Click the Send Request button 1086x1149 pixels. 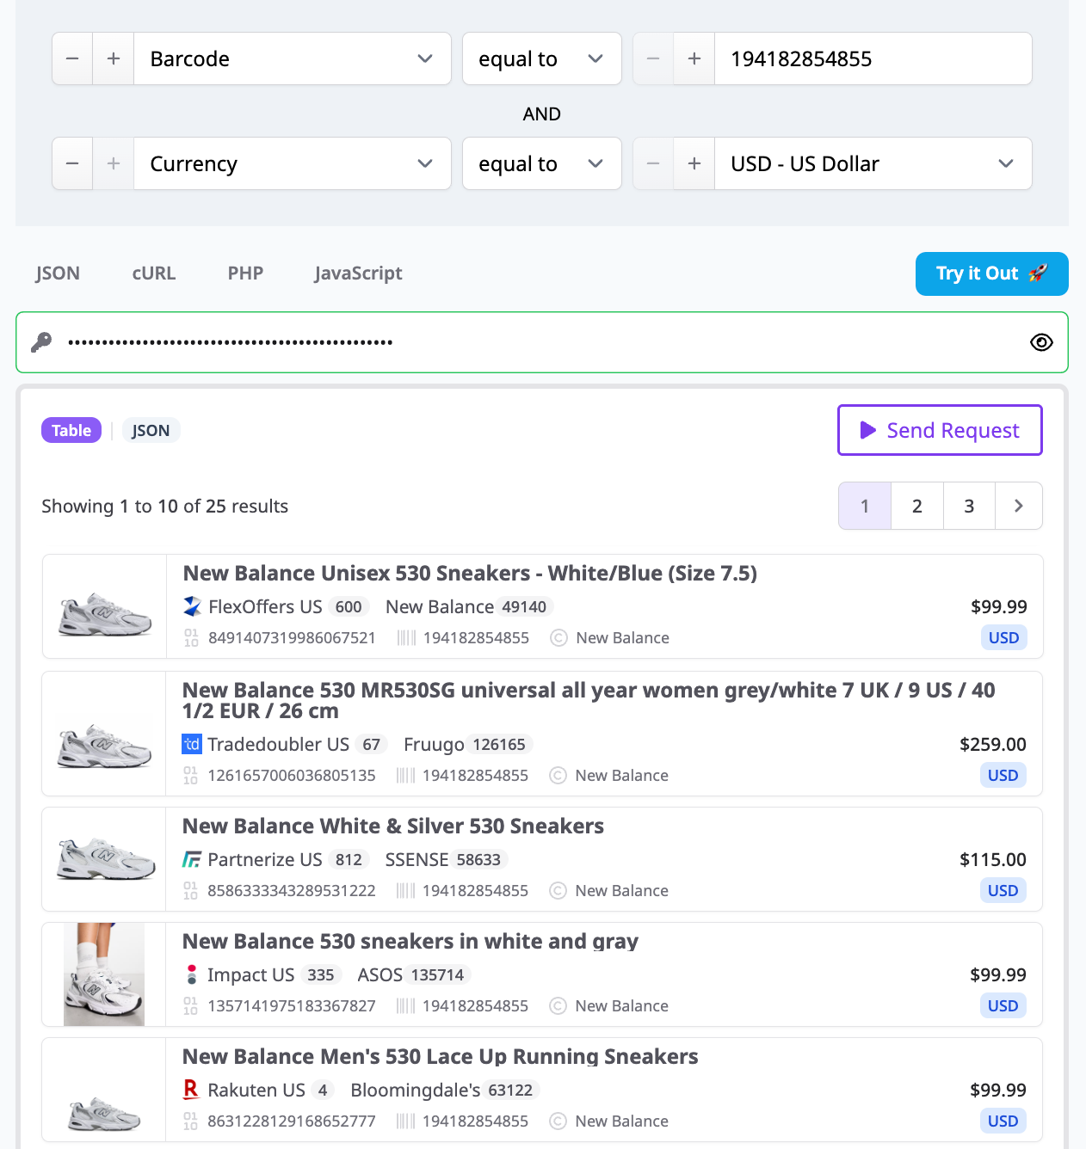click(x=940, y=430)
